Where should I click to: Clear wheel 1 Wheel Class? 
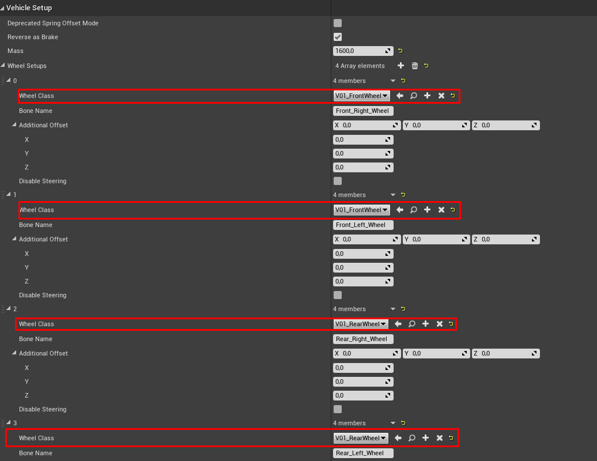[x=441, y=210]
